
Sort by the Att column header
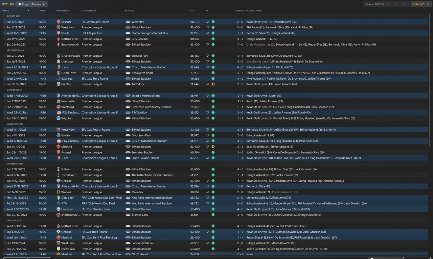192,10
